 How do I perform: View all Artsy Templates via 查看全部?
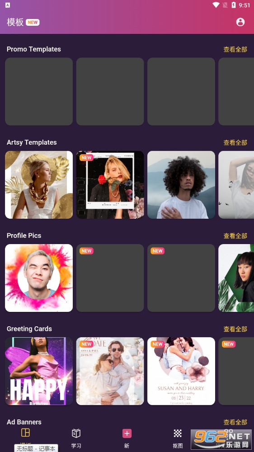pyautogui.click(x=235, y=142)
